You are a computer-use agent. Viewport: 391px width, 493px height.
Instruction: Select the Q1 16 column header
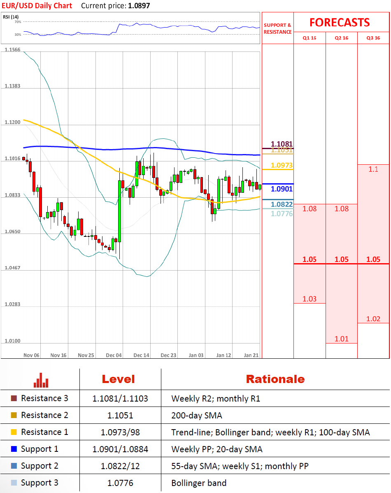click(x=309, y=38)
